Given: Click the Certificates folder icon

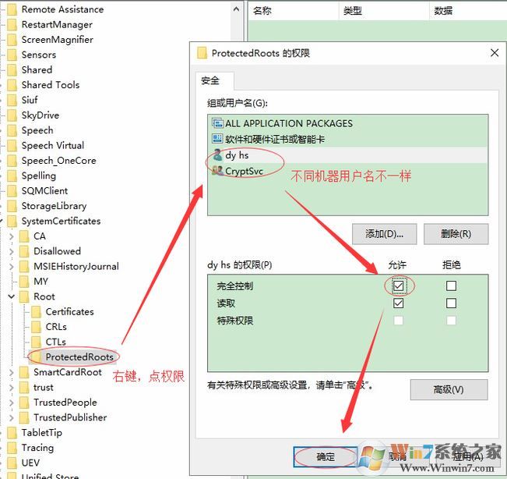Looking at the screenshot, I should (x=36, y=311).
